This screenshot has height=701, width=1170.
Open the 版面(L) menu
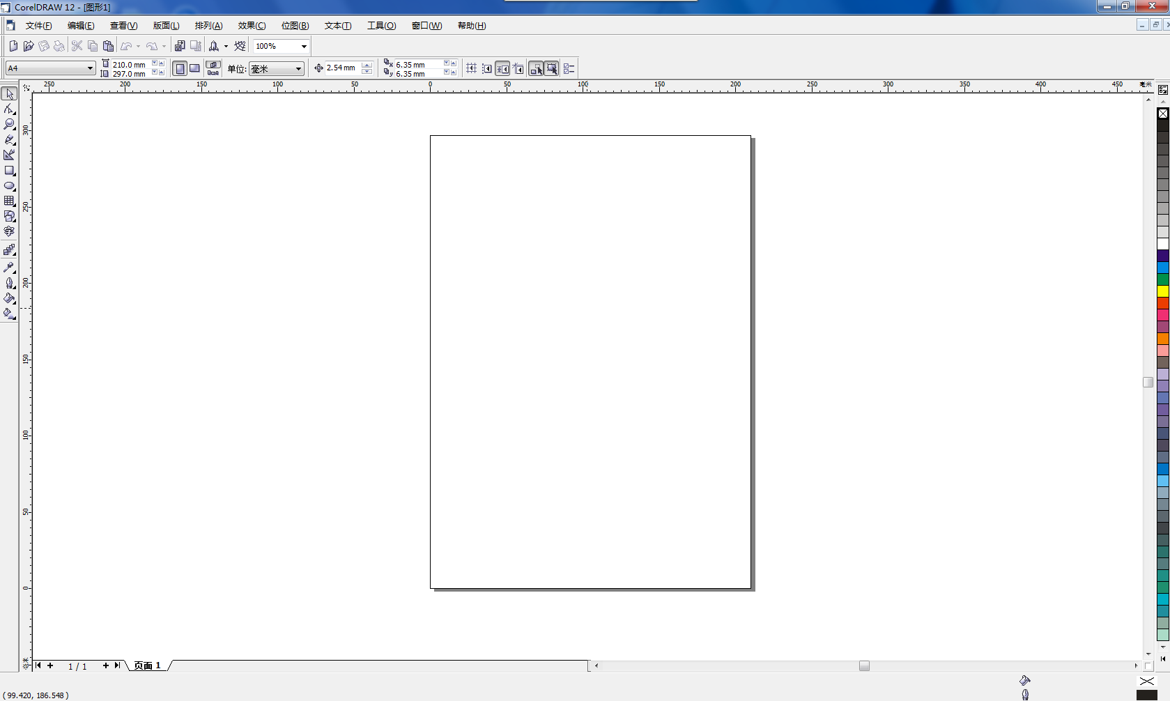coord(167,26)
